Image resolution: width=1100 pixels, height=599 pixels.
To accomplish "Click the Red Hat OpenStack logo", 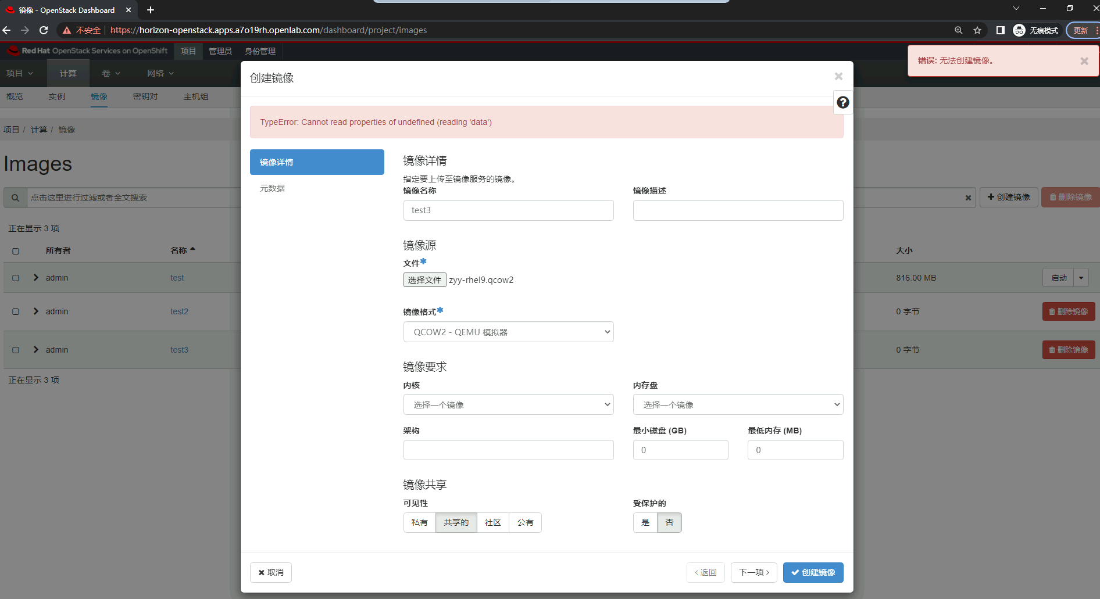I will (x=87, y=51).
